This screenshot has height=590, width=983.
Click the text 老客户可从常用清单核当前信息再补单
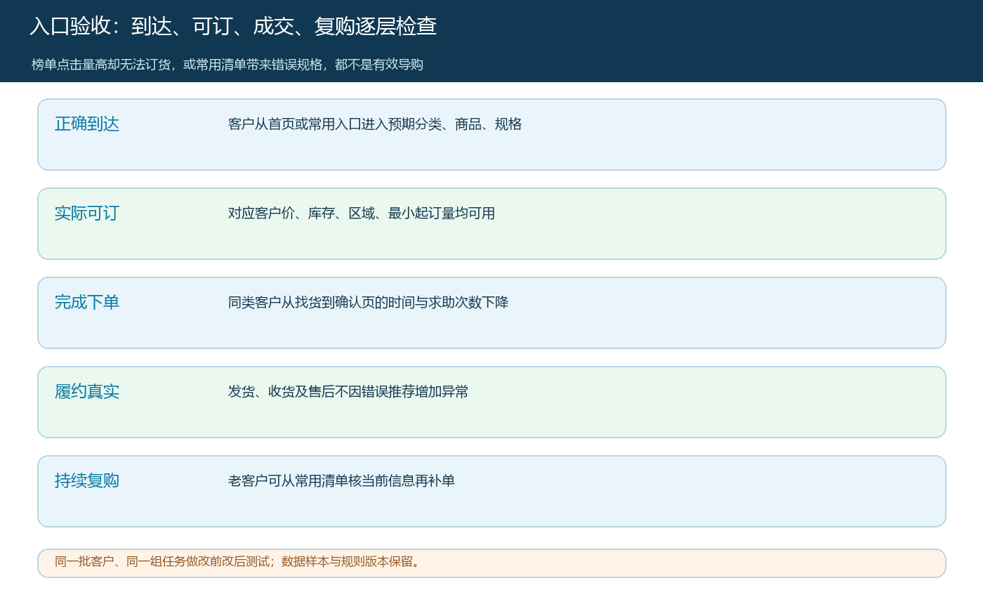coord(342,481)
